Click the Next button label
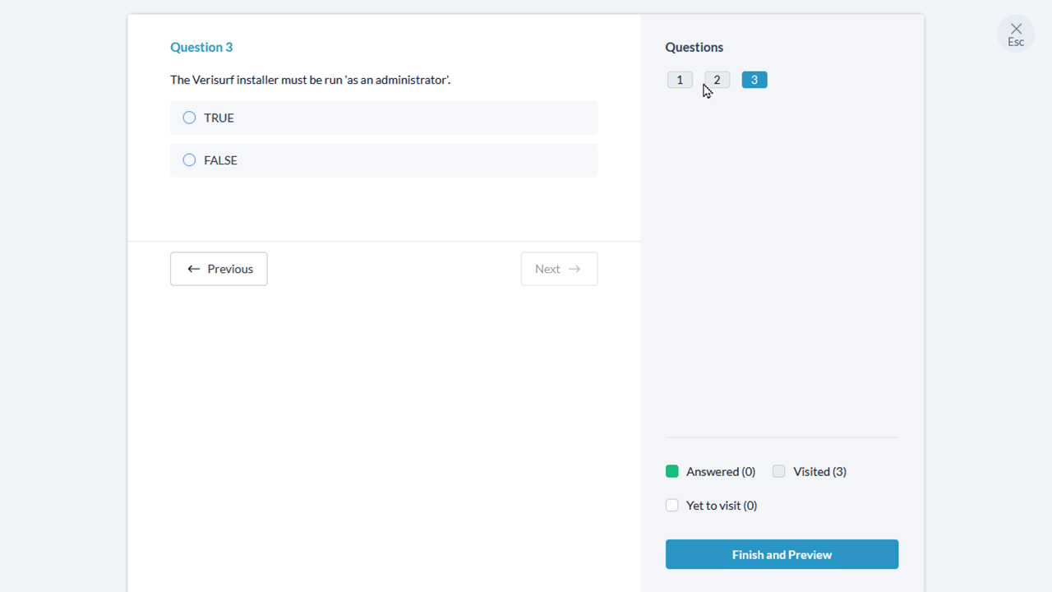 (547, 269)
